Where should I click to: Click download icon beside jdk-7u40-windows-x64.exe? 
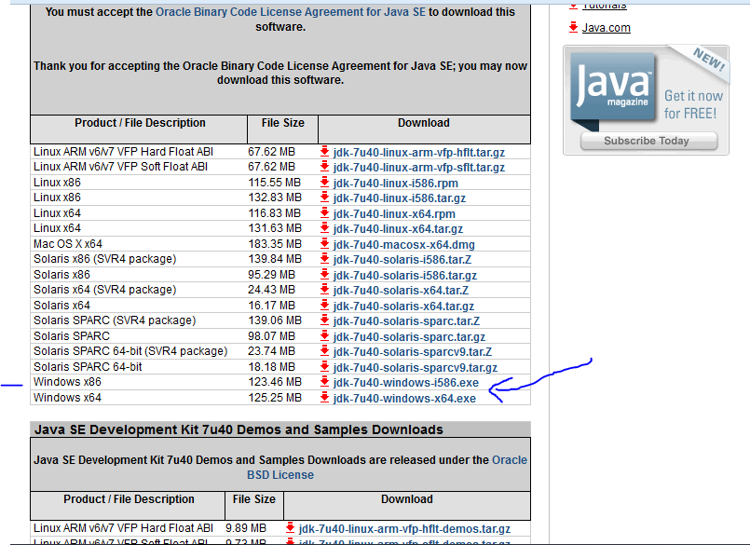click(324, 397)
